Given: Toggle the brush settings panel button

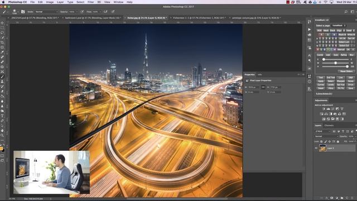Looking at the screenshot, I should click(x=23, y=12).
